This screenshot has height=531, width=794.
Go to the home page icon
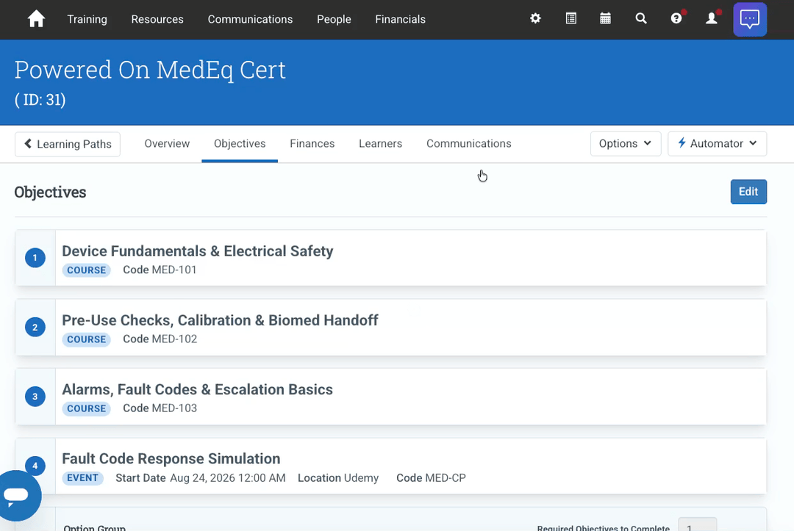36,19
